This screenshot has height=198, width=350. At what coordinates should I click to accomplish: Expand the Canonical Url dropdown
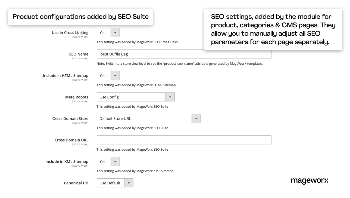tap(129, 183)
